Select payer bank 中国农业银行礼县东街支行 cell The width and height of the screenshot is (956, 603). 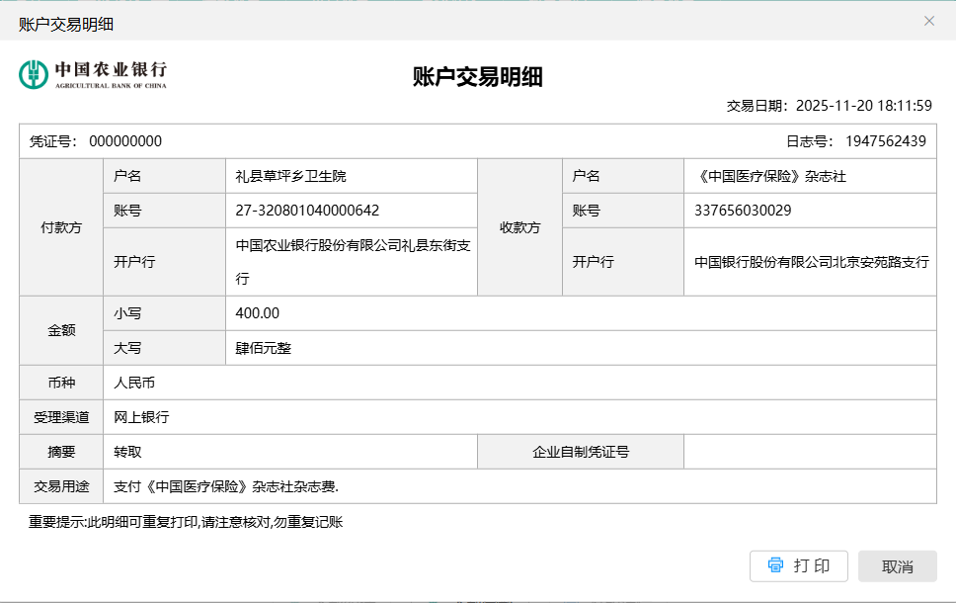(352, 262)
